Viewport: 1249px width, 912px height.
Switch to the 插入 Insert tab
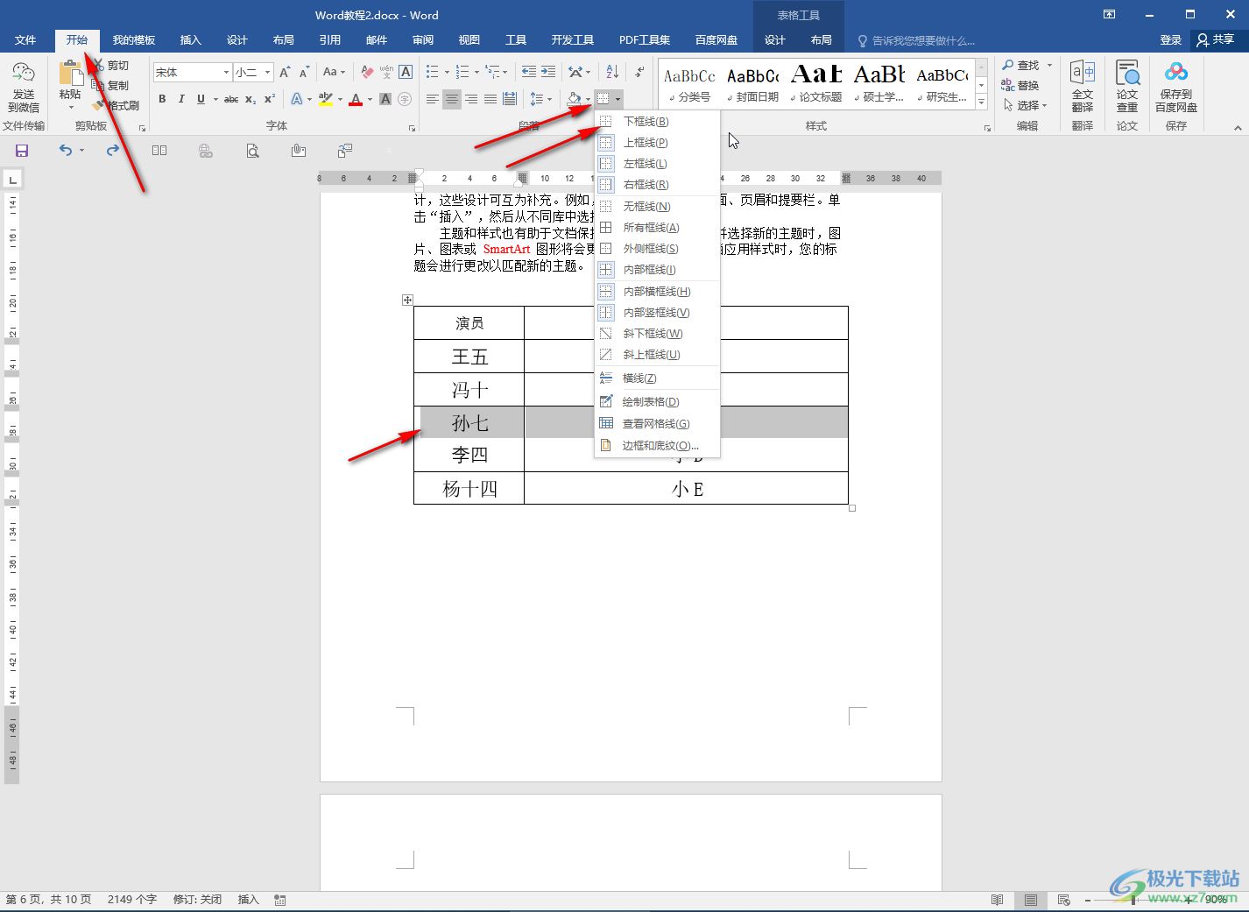coord(190,40)
